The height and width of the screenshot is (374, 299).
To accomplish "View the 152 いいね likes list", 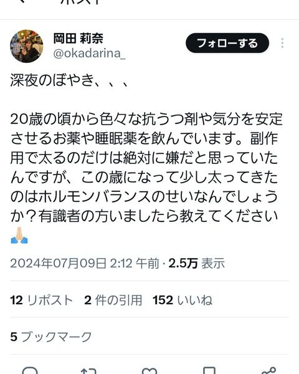I will [x=183, y=300].
